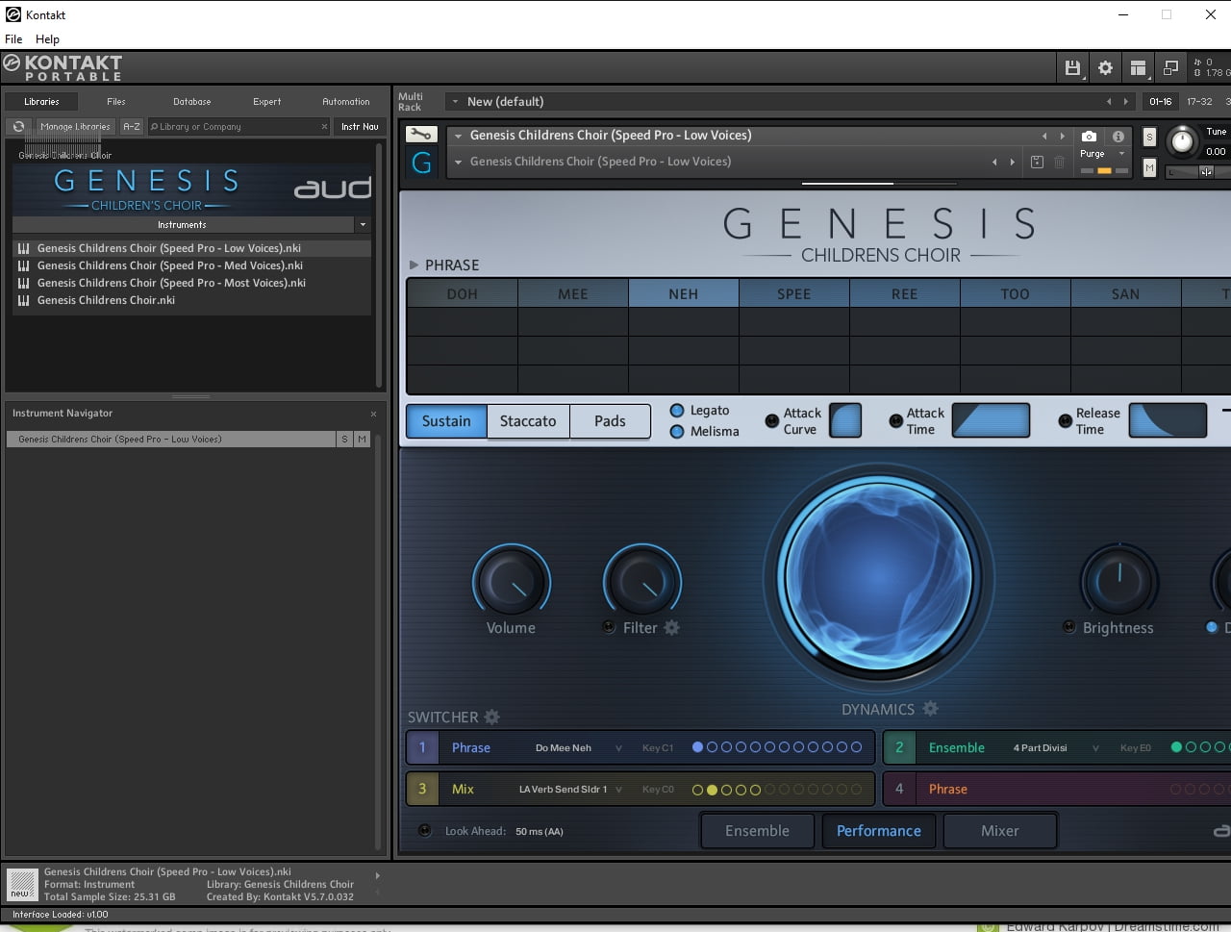This screenshot has width=1231, height=932.
Task: Select previous snapshot arrow
Action: point(994,162)
